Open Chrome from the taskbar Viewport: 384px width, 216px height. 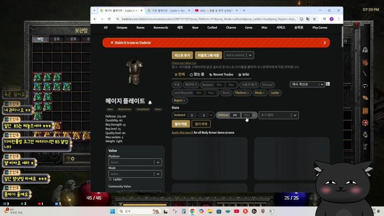click(193, 211)
